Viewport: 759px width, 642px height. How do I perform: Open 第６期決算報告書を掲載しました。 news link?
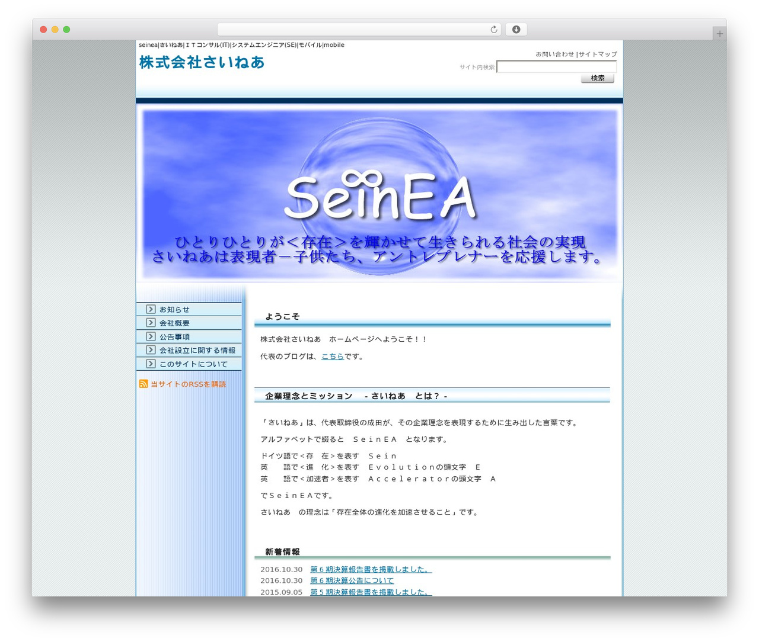[x=371, y=569]
